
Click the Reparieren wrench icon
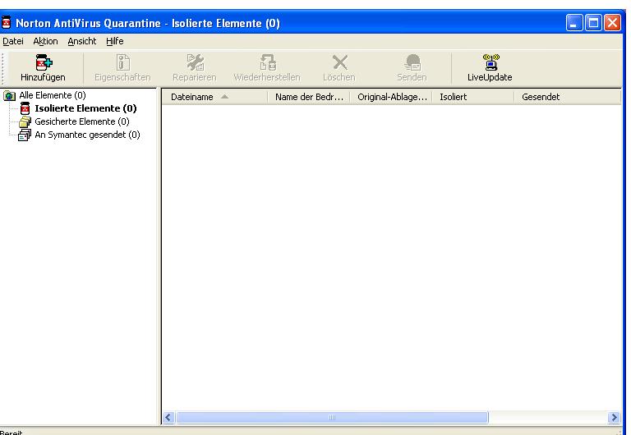196,62
